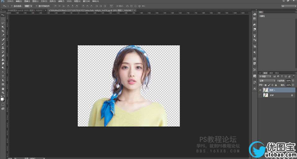Select the Clone Stamp tool
The width and height of the screenshot is (297, 159).
3,48
